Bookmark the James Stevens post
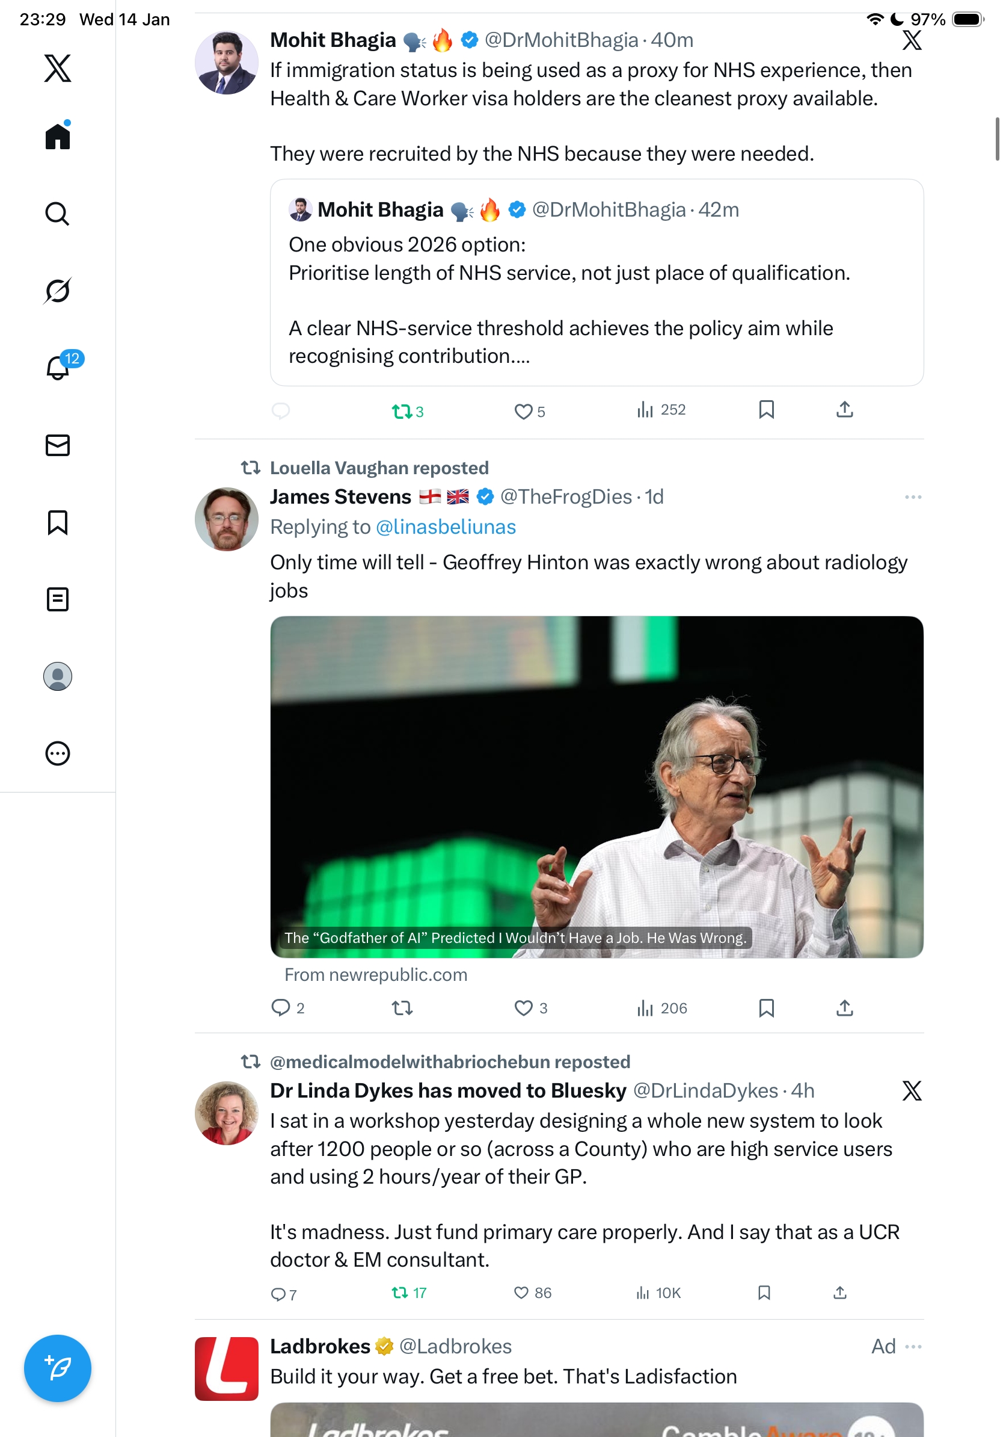 point(767,1009)
